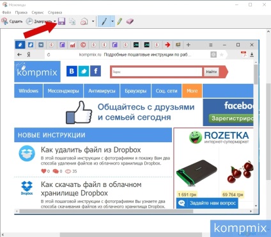Open the Справка menu
The height and width of the screenshot is (237, 271).
pyautogui.click(x=55, y=12)
